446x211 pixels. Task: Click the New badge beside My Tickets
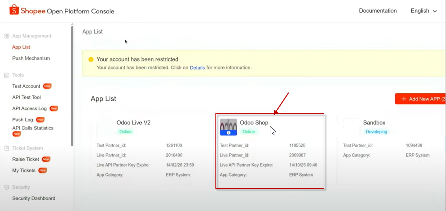coord(42,170)
